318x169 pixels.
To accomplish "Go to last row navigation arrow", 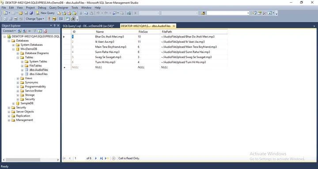I will 101,158.
